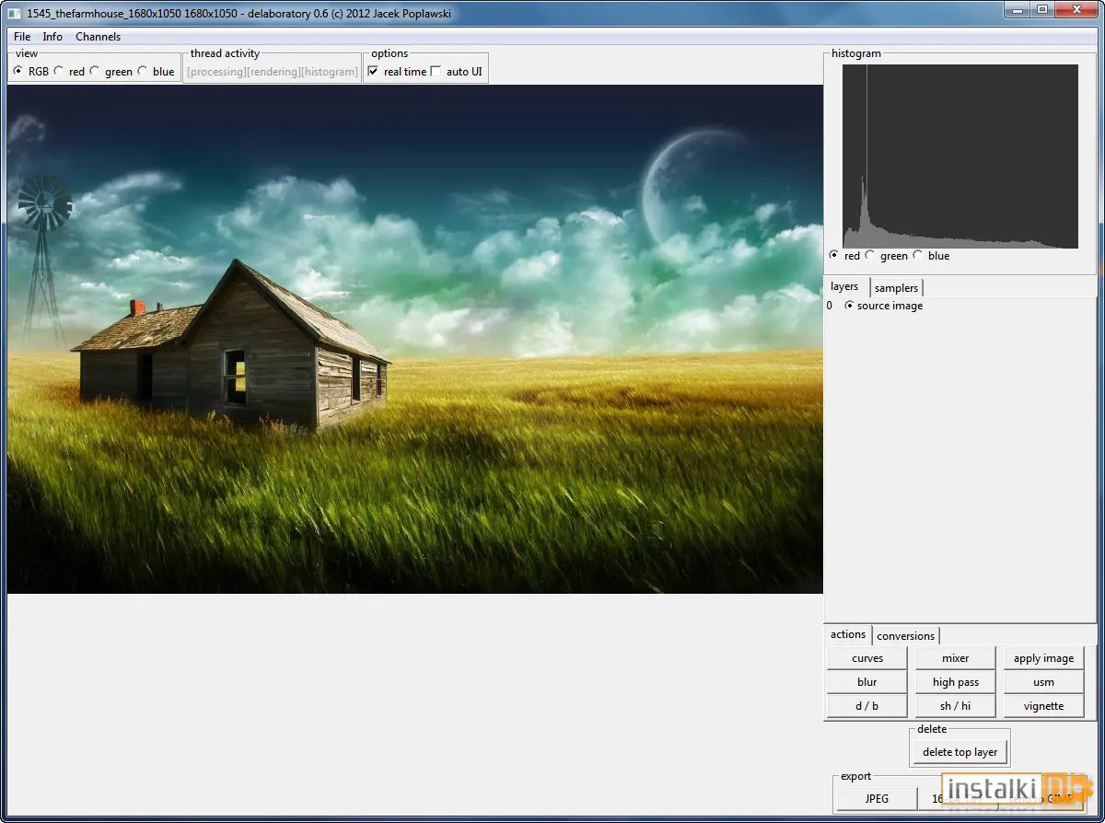Select the green view channel radio button
The height and width of the screenshot is (823, 1105).
click(x=95, y=71)
